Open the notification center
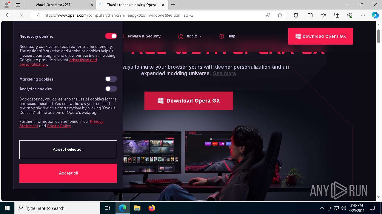Viewport: 382px width, 214px height. point(372,208)
